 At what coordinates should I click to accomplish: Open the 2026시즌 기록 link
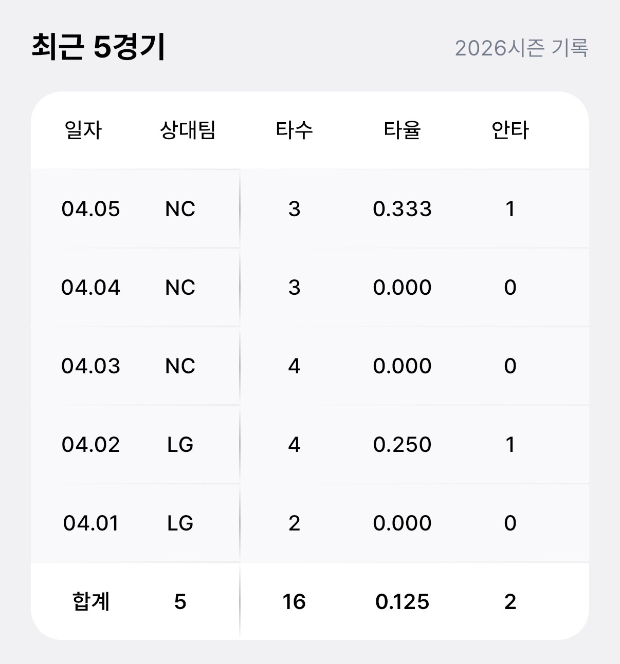(521, 48)
